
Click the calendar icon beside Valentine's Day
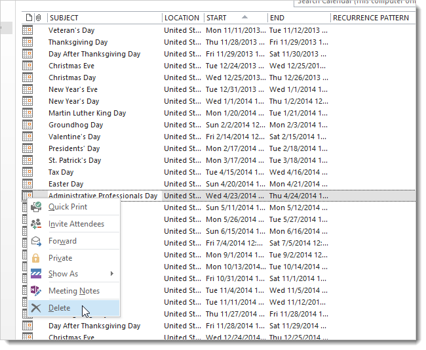28,137
